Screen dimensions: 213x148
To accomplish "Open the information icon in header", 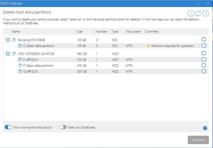I will point(191,13).
